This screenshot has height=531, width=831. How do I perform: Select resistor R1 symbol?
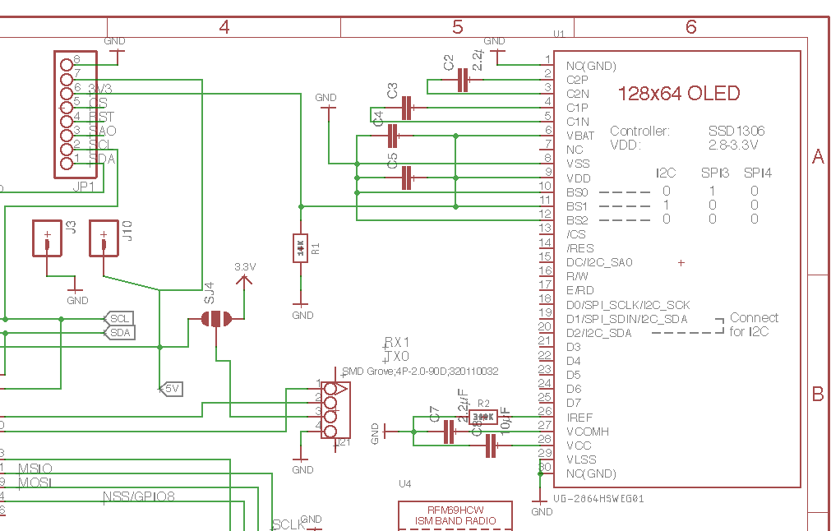(x=302, y=247)
